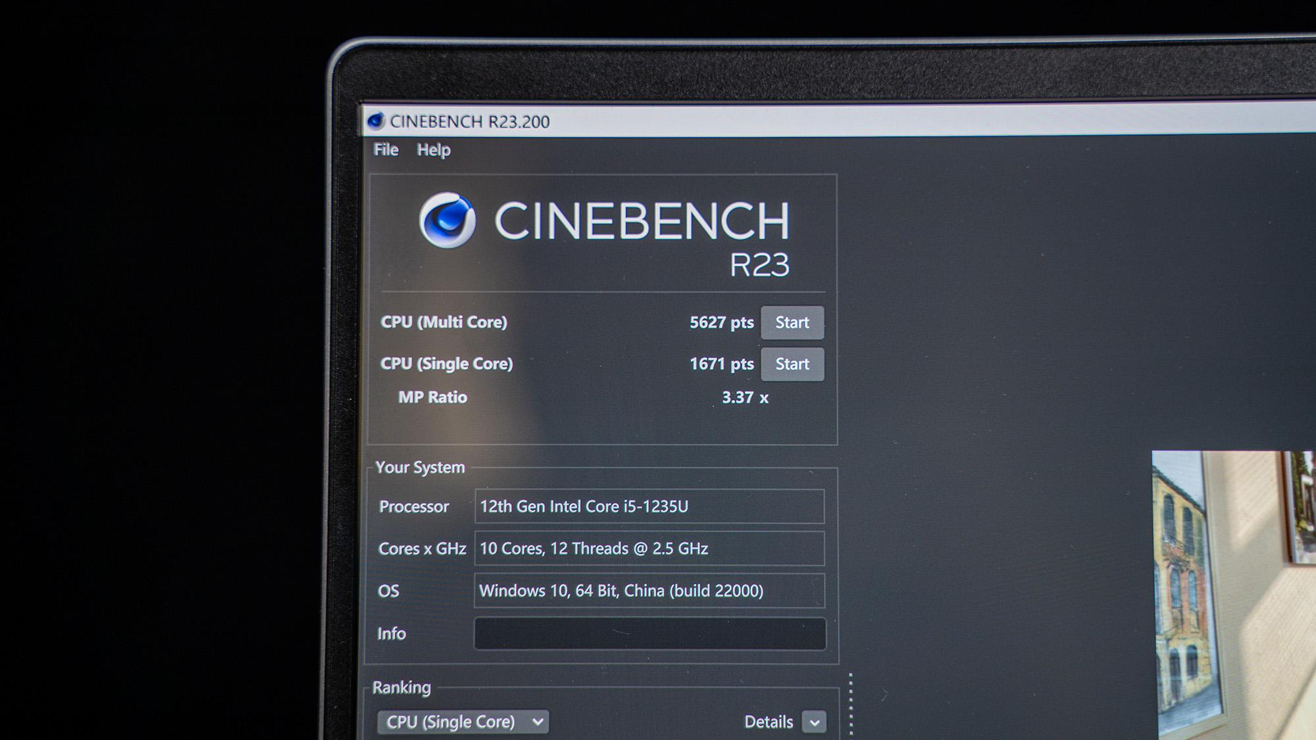
Task: Click the Processor field showing i5-1235U
Action: [649, 506]
